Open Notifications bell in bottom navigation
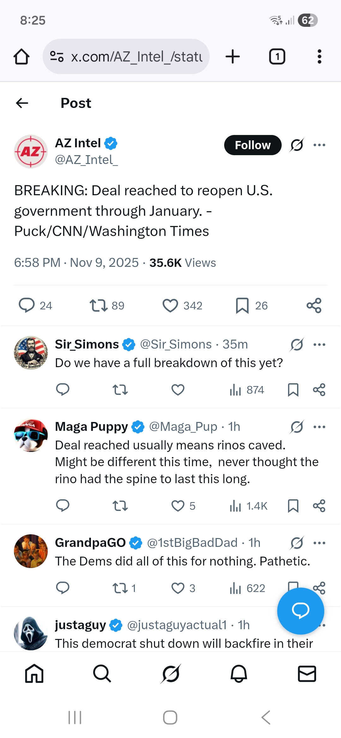 239,674
